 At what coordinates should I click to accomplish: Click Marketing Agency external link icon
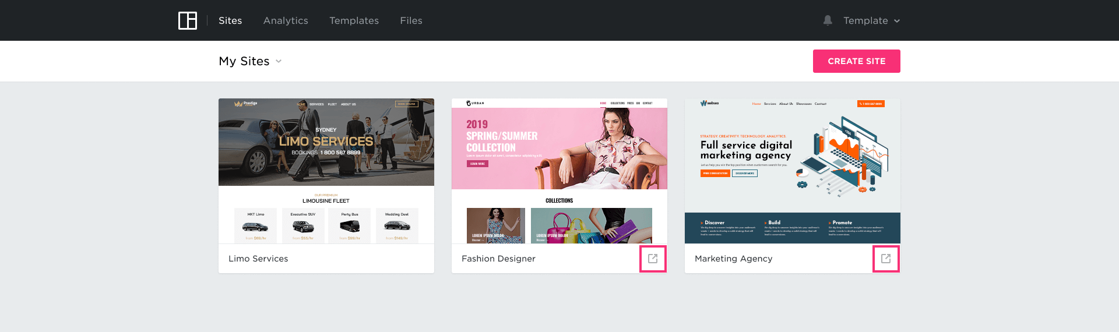886,259
